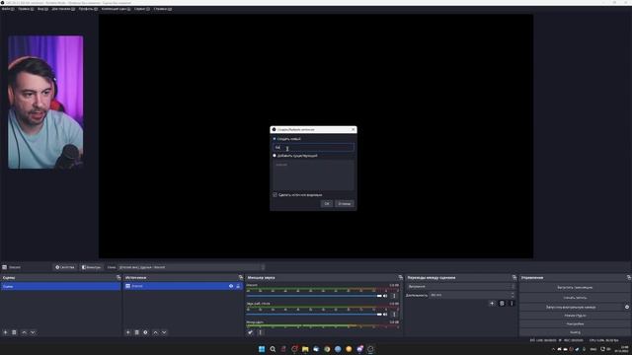Open the Коллекция сцен menu

click(116, 9)
